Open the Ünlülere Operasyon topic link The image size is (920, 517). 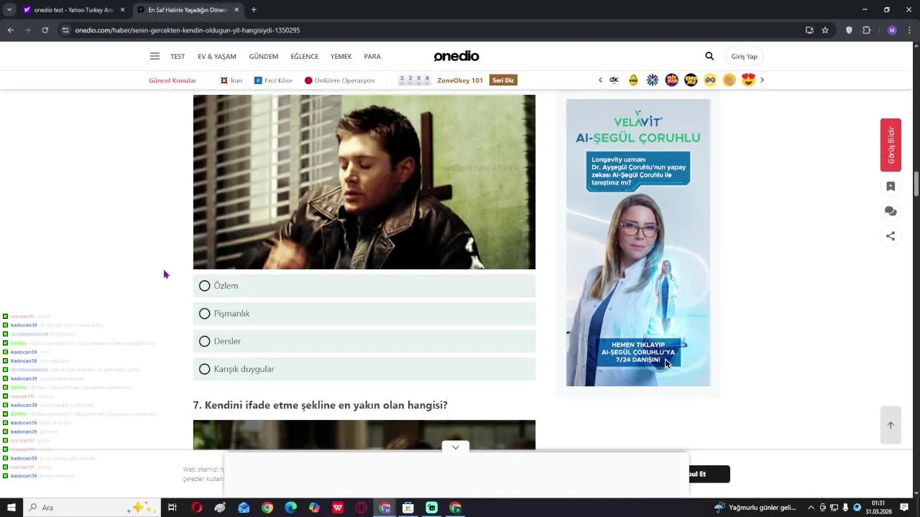[x=340, y=80]
